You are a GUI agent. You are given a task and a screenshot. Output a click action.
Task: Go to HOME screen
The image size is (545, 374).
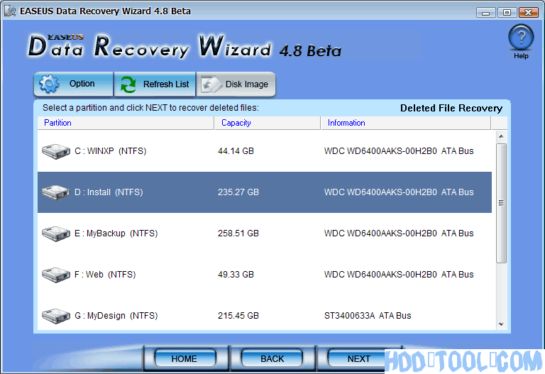[x=185, y=358]
